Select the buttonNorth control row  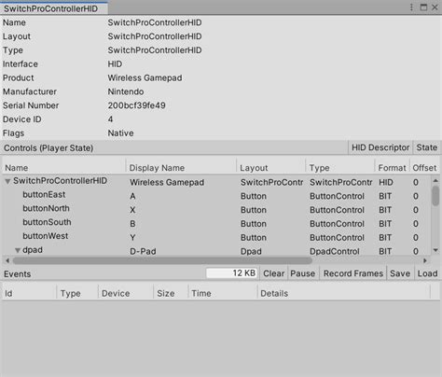tap(216, 209)
